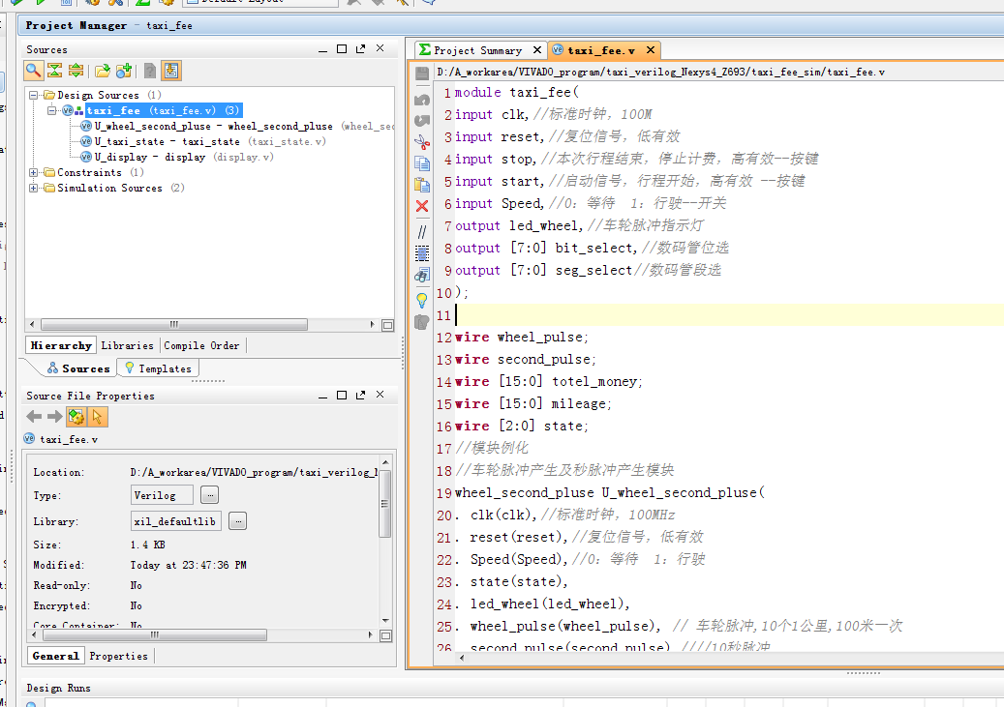This screenshot has width=1004, height=707.
Task: Click the xil_defaultlib library field
Action: 175,521
